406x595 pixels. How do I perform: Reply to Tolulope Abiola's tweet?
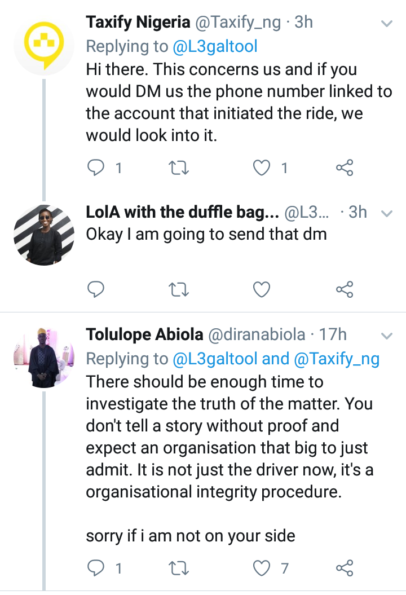(x=96, y=568)
